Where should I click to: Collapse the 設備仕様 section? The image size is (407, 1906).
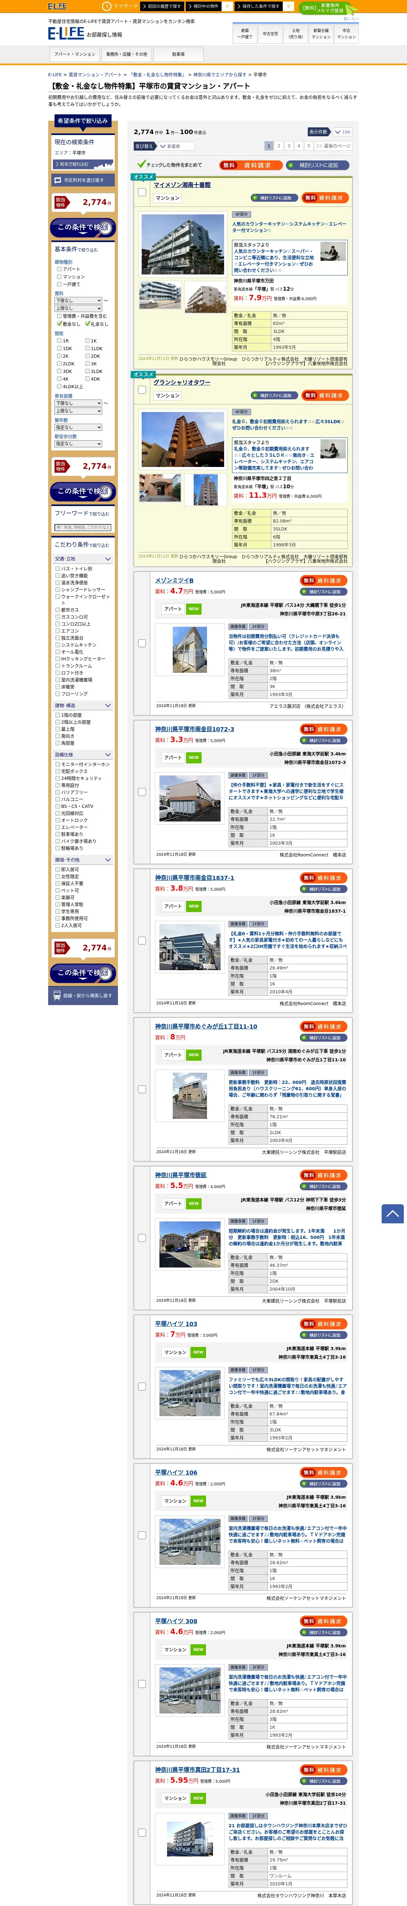point(83,755)
